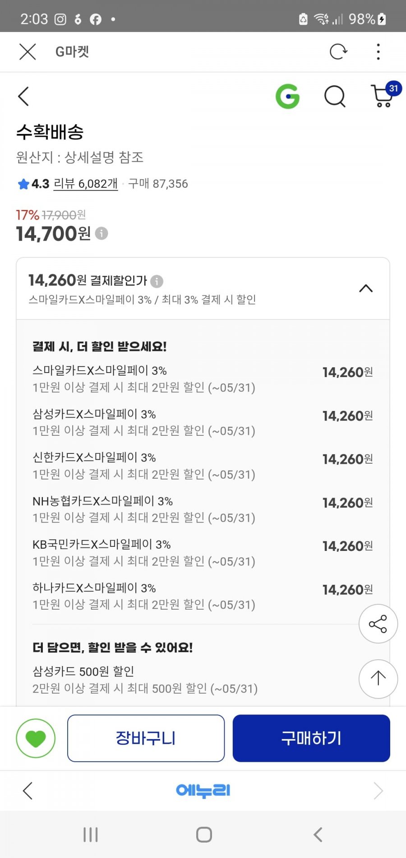Jump to page top with up arrow
Image resolution: width=406 pixels, height=858 pixels.
pos(378,679)
